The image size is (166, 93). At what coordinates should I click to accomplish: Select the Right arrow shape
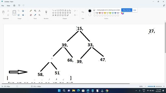[60, 13]
